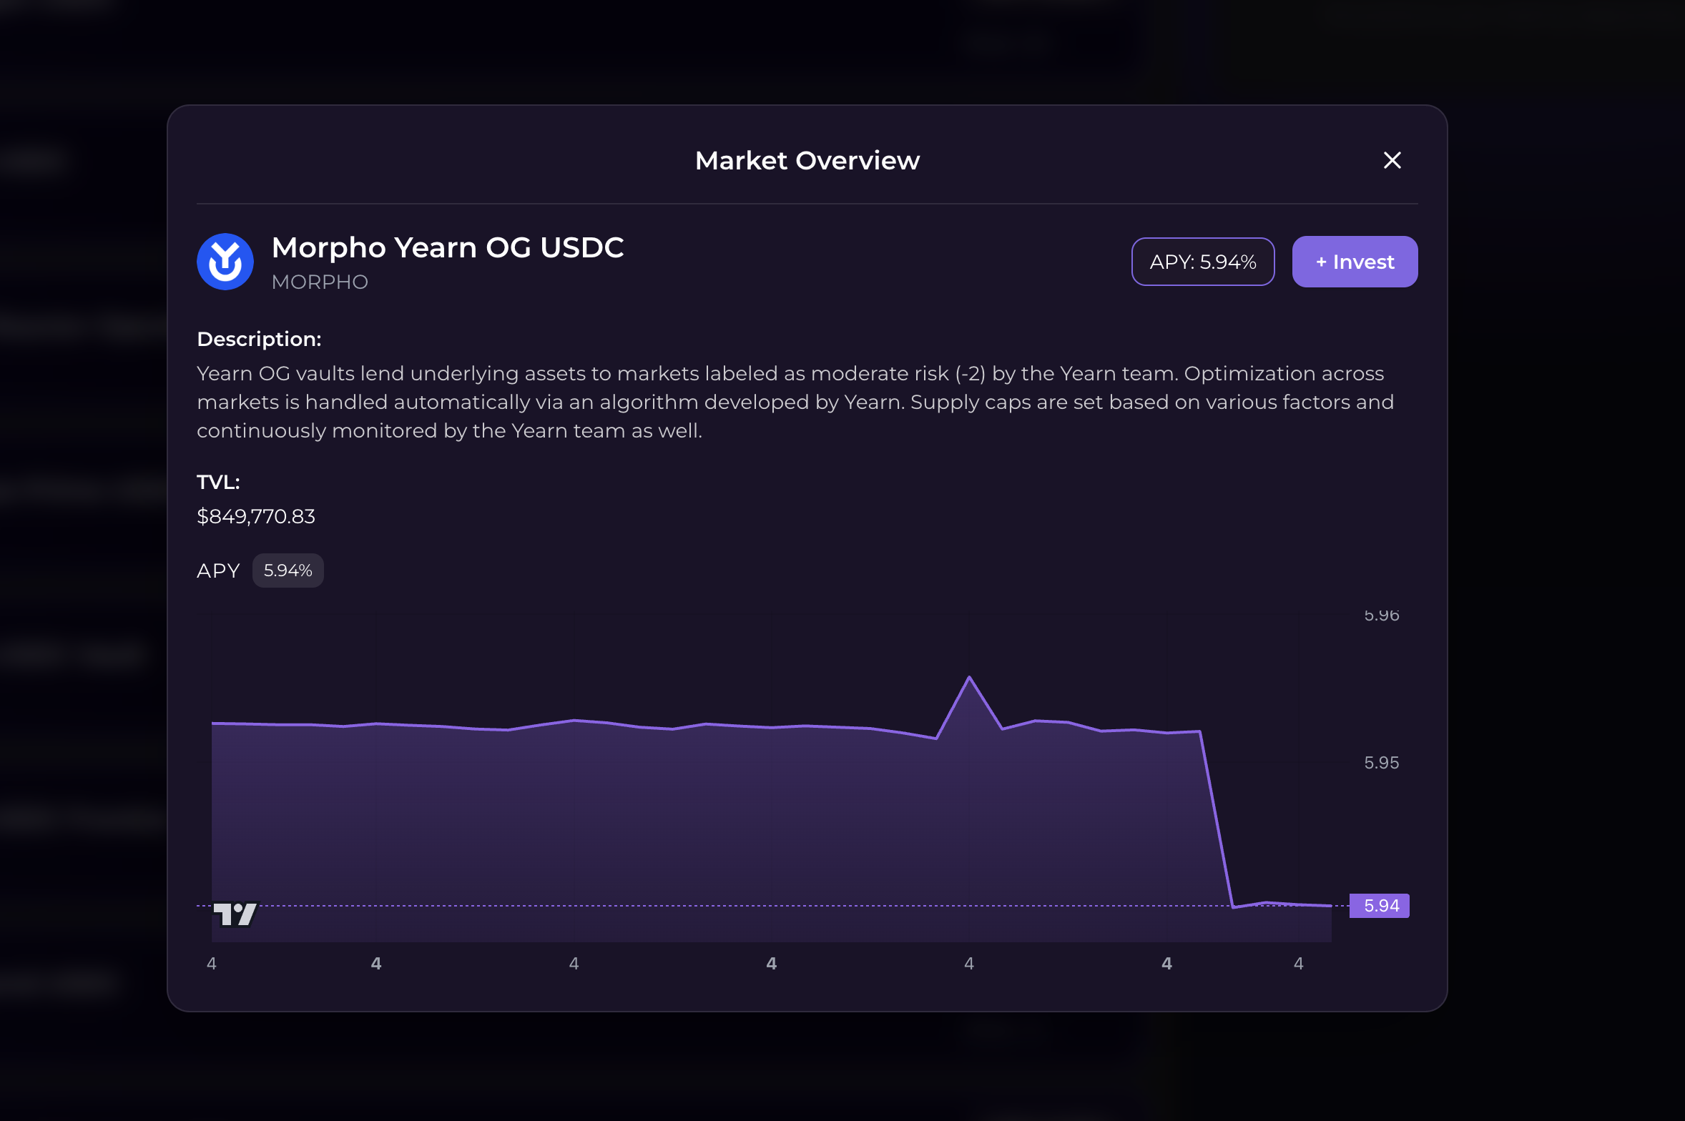Screen dimensions: 1685x1121
Task: Select the 5.94% chip beside the APY label
Action: (x=288, y=571)
